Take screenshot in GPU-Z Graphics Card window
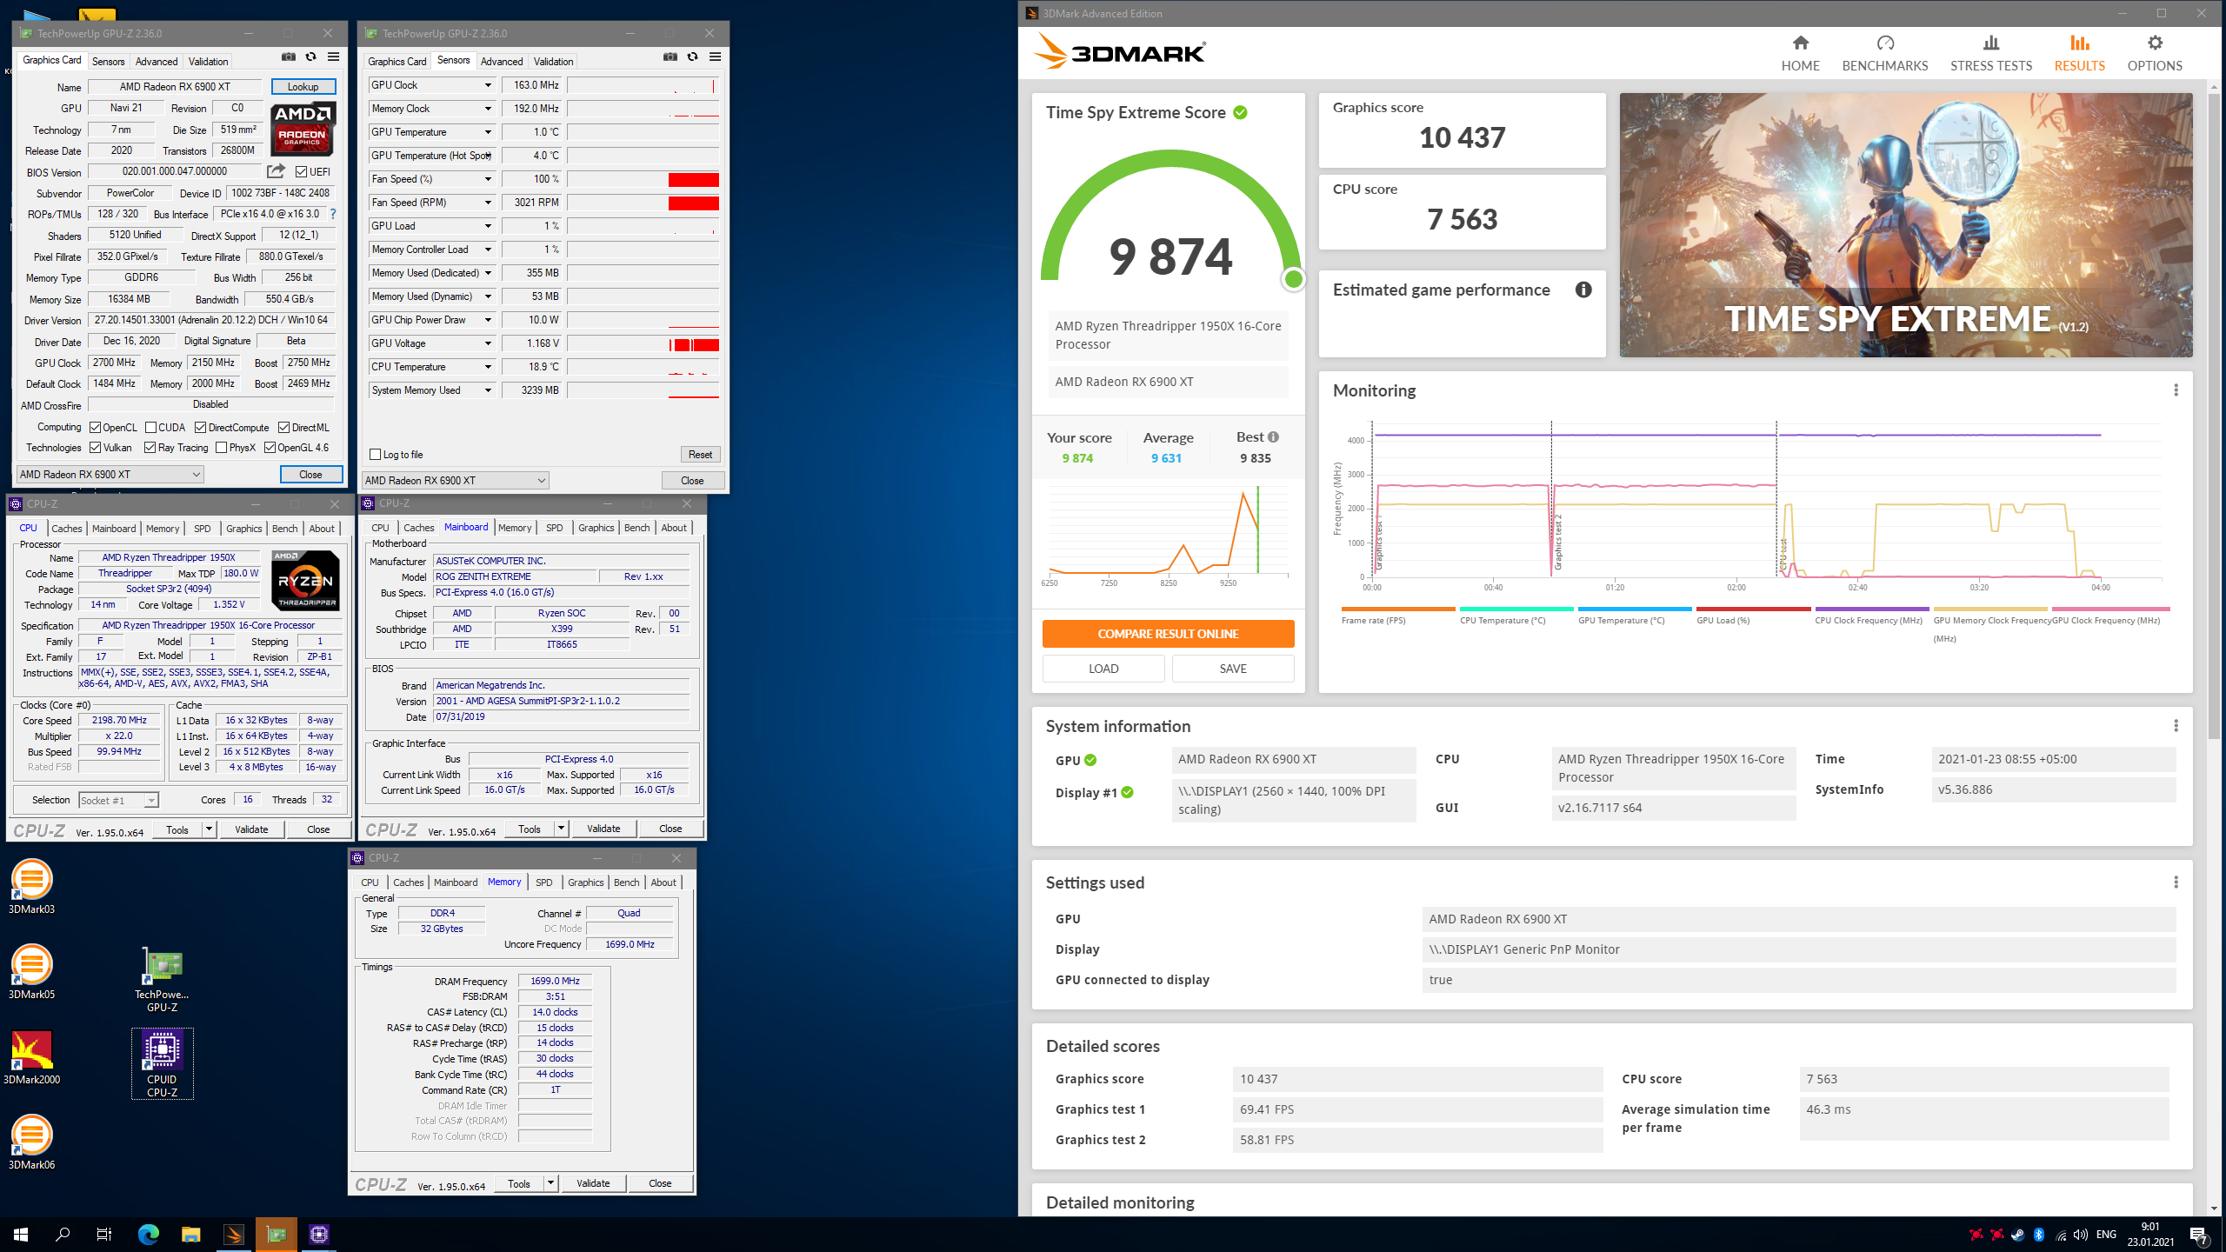Viewport: 2226px width, 1252px height. click(x=289, y=57)
